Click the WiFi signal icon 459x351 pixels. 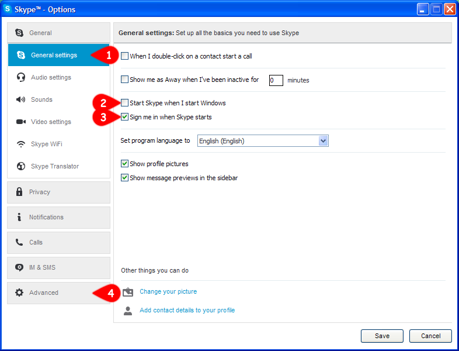21,144
